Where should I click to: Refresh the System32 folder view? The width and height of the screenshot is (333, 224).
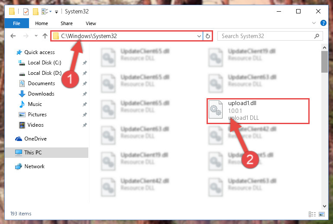(x=208, y=36)
